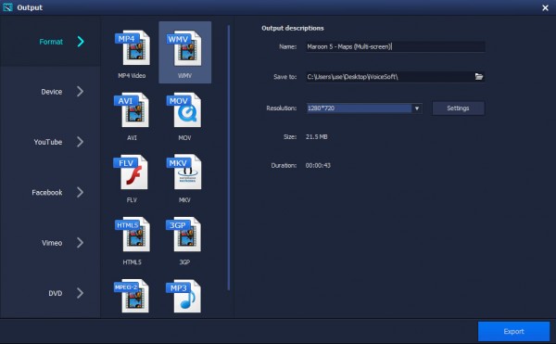Expand the Facebook chevron arrow
Image resolution: width=556 pixels, height=344 pixels.
(81, 192)
